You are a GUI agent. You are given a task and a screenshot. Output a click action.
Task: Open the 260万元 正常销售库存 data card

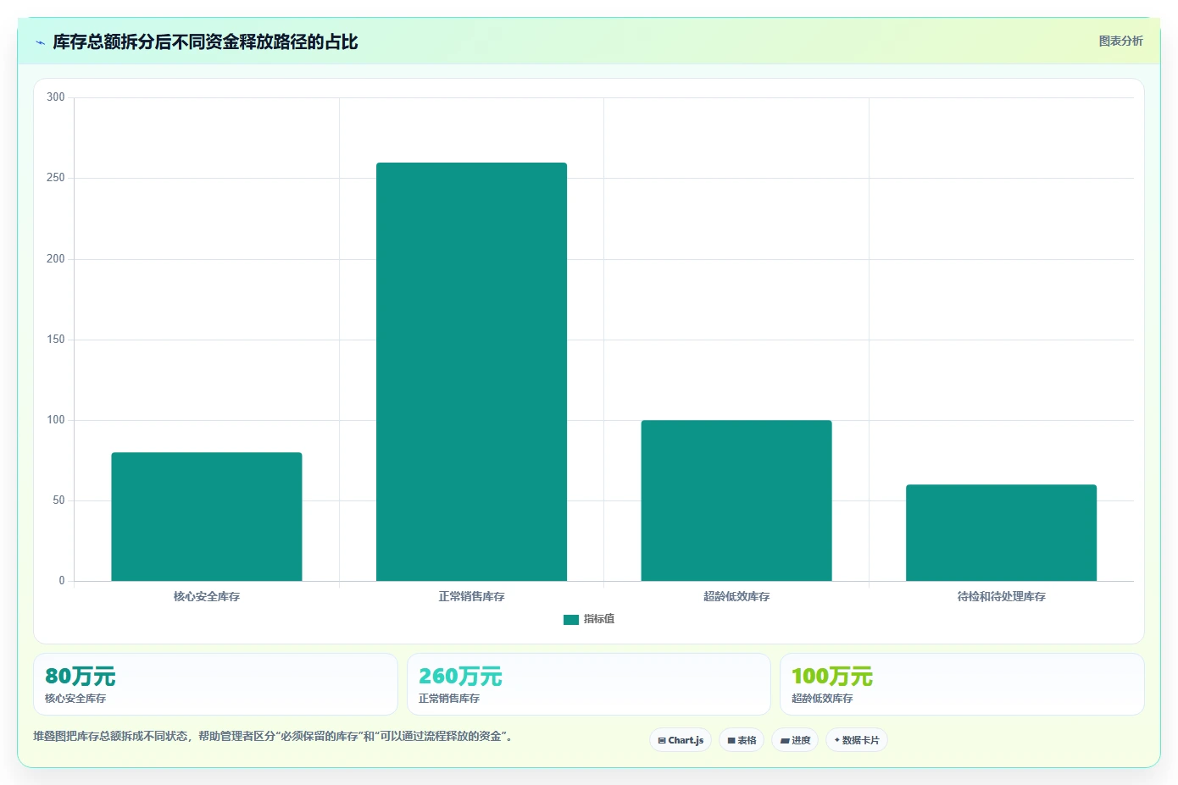(x=589, y=684)
